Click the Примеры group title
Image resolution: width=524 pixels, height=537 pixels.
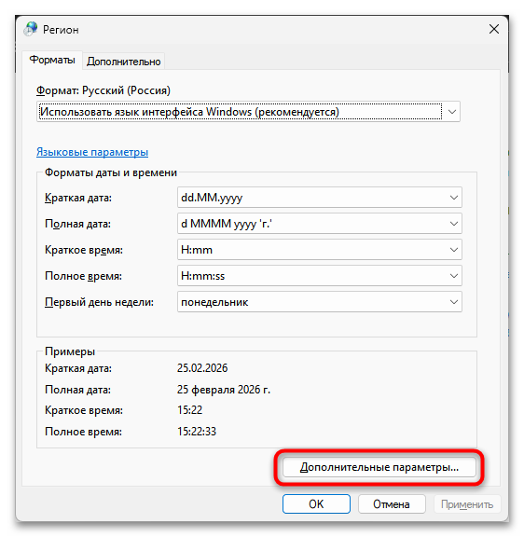point(70,351)
